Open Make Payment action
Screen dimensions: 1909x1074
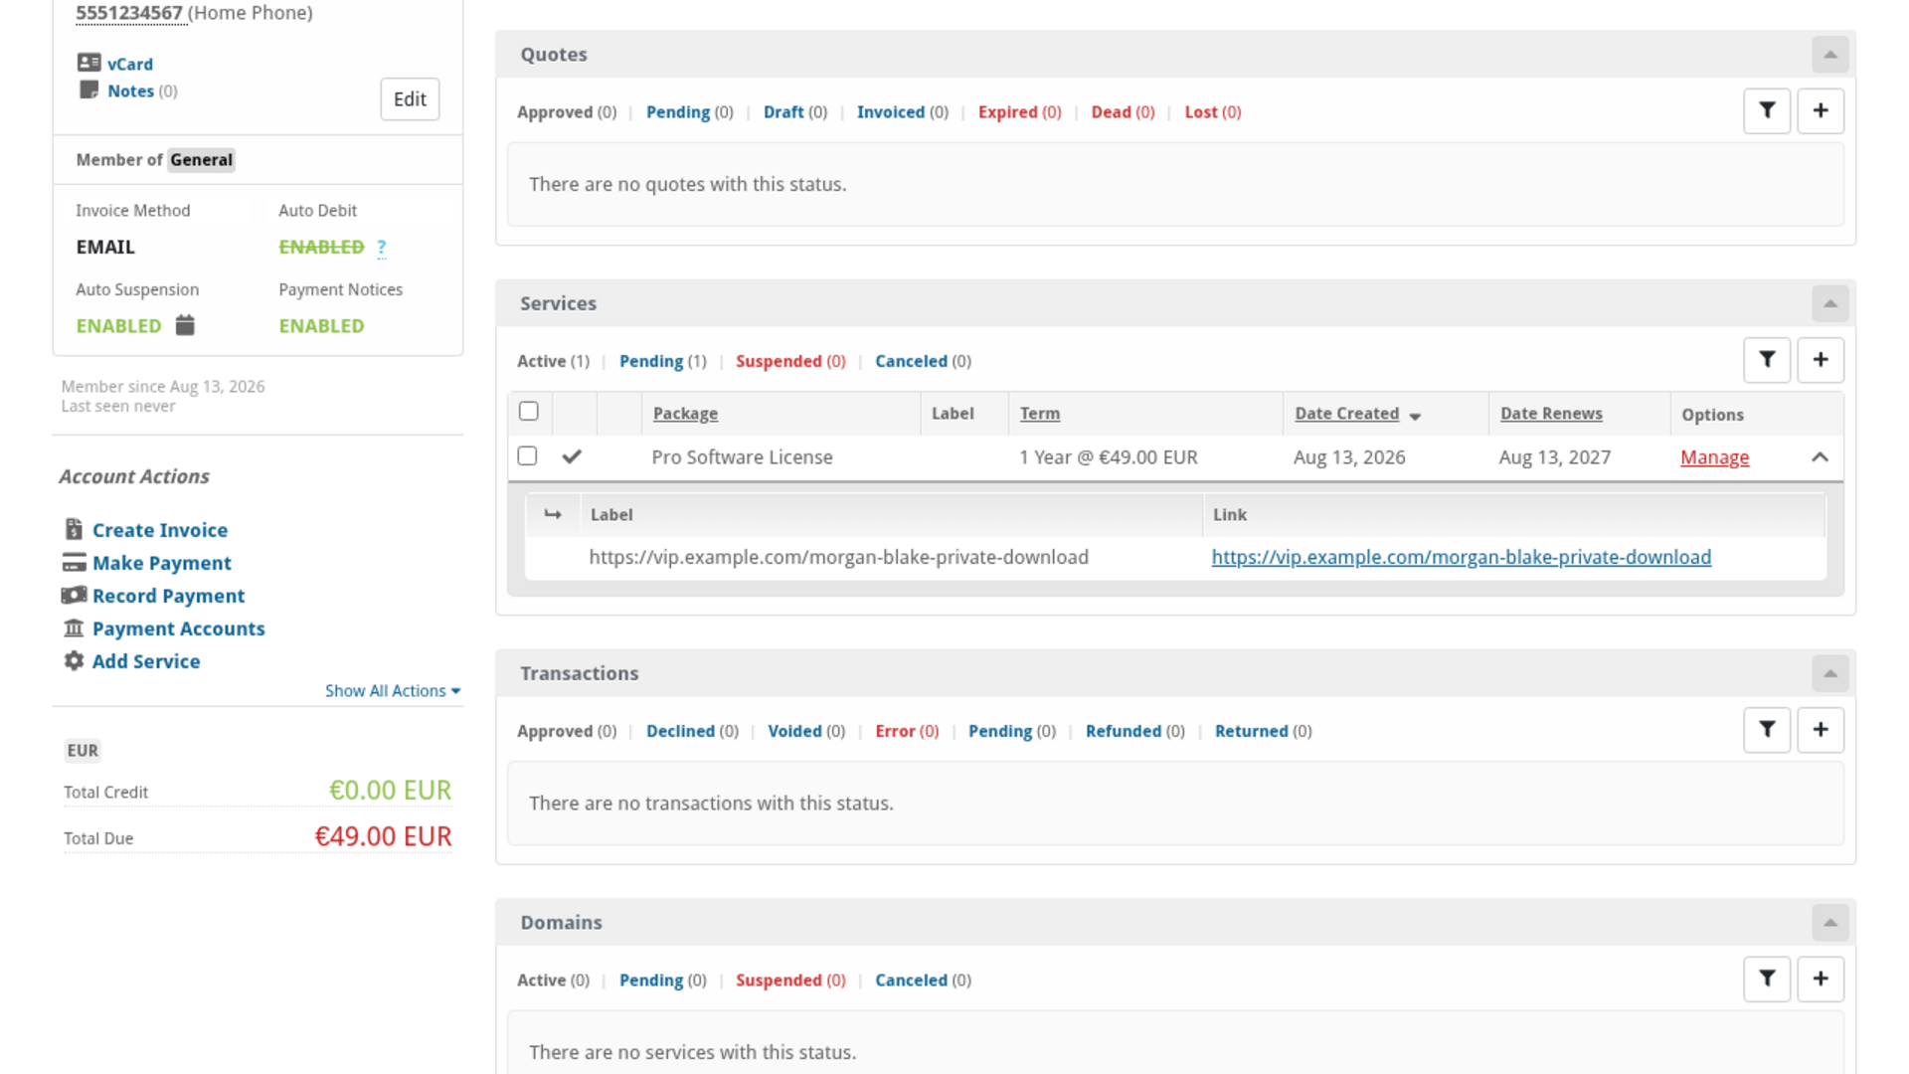(162, 563)
